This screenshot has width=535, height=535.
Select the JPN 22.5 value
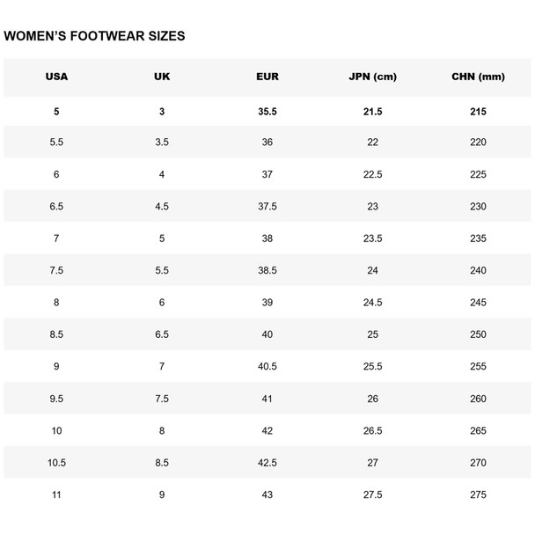tap(372, 174)
